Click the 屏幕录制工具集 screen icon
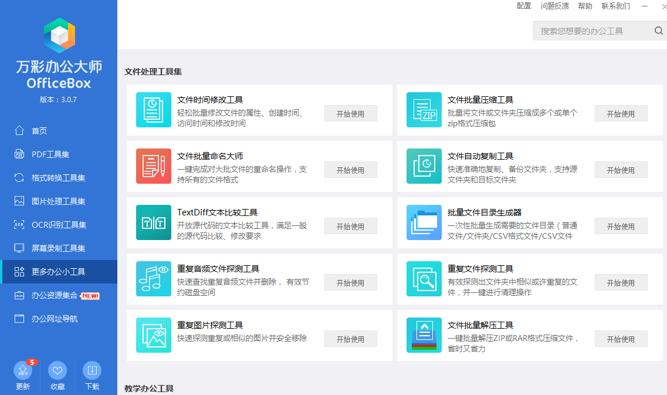 [x=19, y=248]
